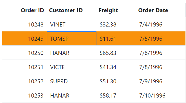
Task: Click the $32.38 freight cell
Action: (116, 24)
